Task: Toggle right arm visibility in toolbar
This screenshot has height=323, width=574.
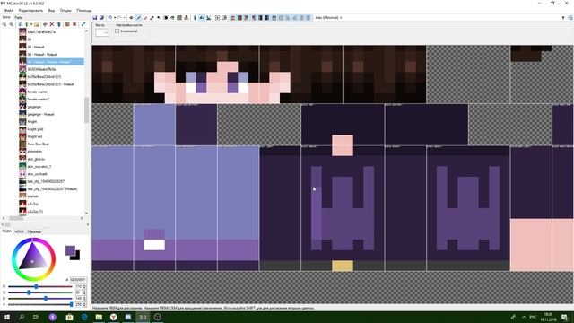Action: point(254,18)
